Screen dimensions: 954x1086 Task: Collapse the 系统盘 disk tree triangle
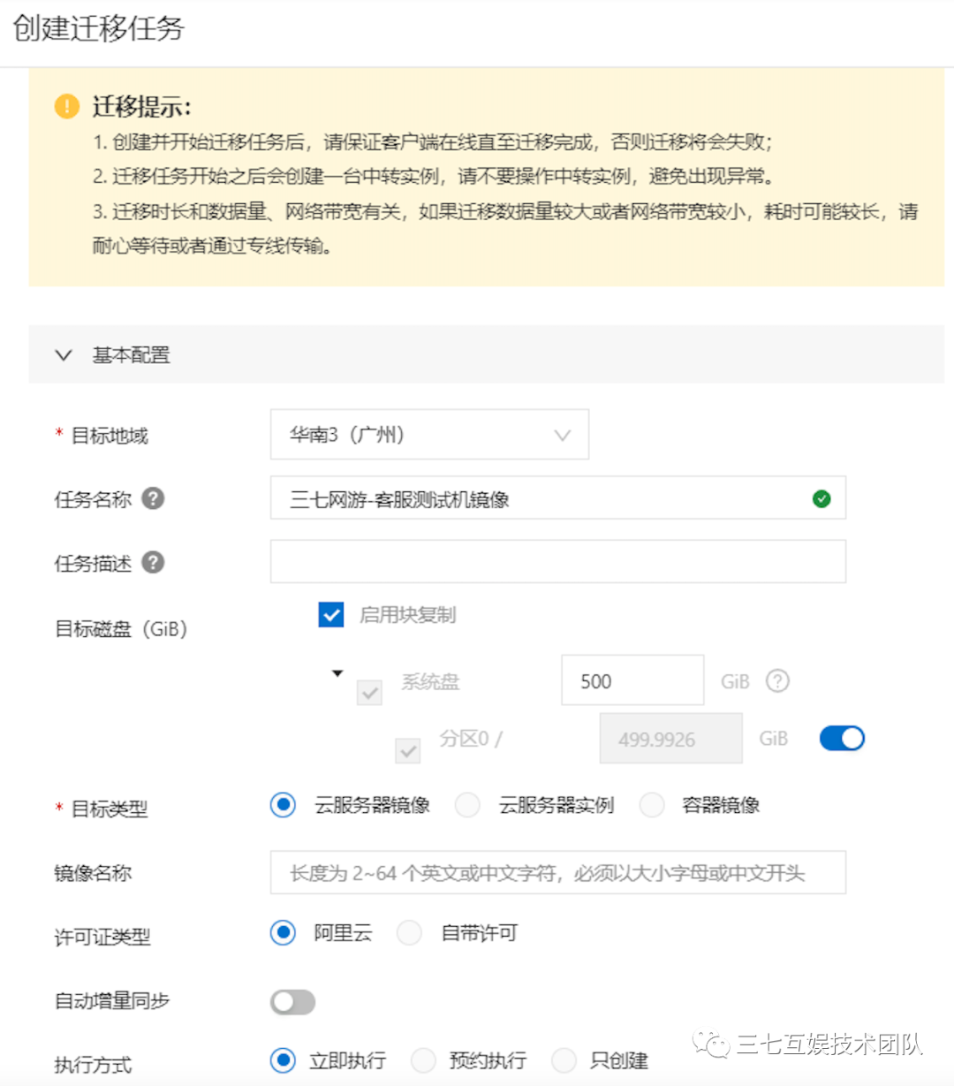(337, 673)
